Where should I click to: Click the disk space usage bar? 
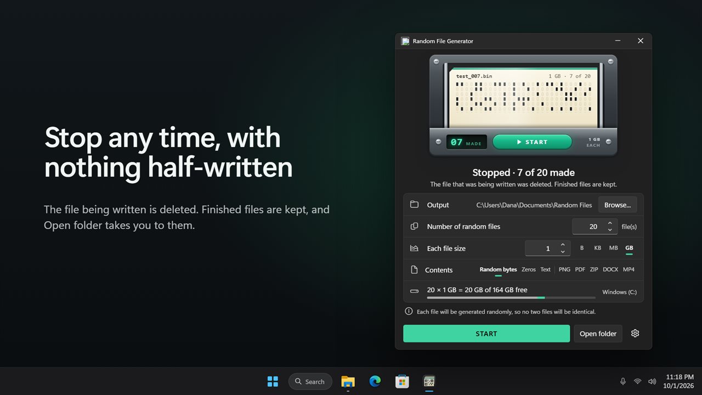511,298
